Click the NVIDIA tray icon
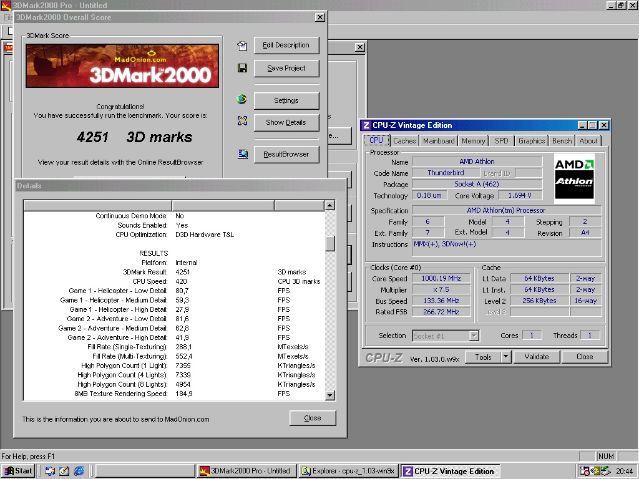639x479 pixels. point(595,471)
